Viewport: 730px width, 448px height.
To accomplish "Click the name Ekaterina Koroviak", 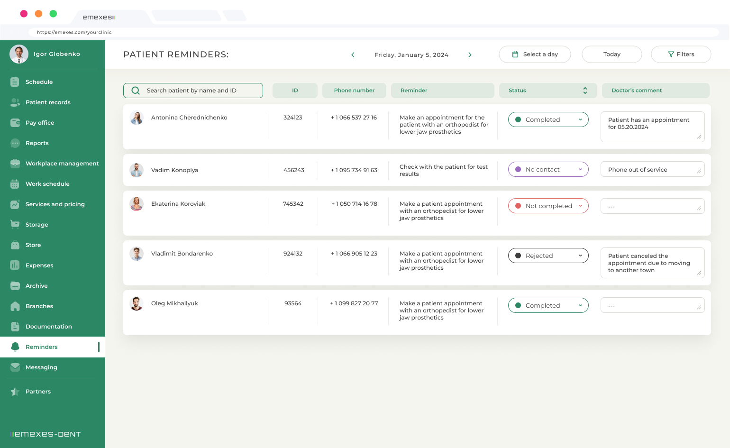I will pos(178,204).
